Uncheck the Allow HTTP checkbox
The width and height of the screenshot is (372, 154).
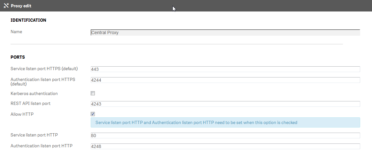93,114
